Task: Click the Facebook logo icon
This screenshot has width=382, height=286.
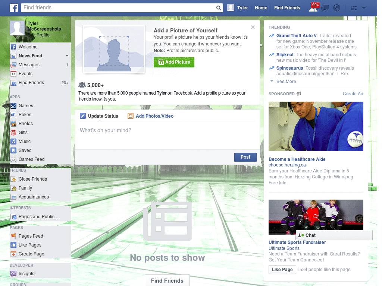Action: point(14,8)
